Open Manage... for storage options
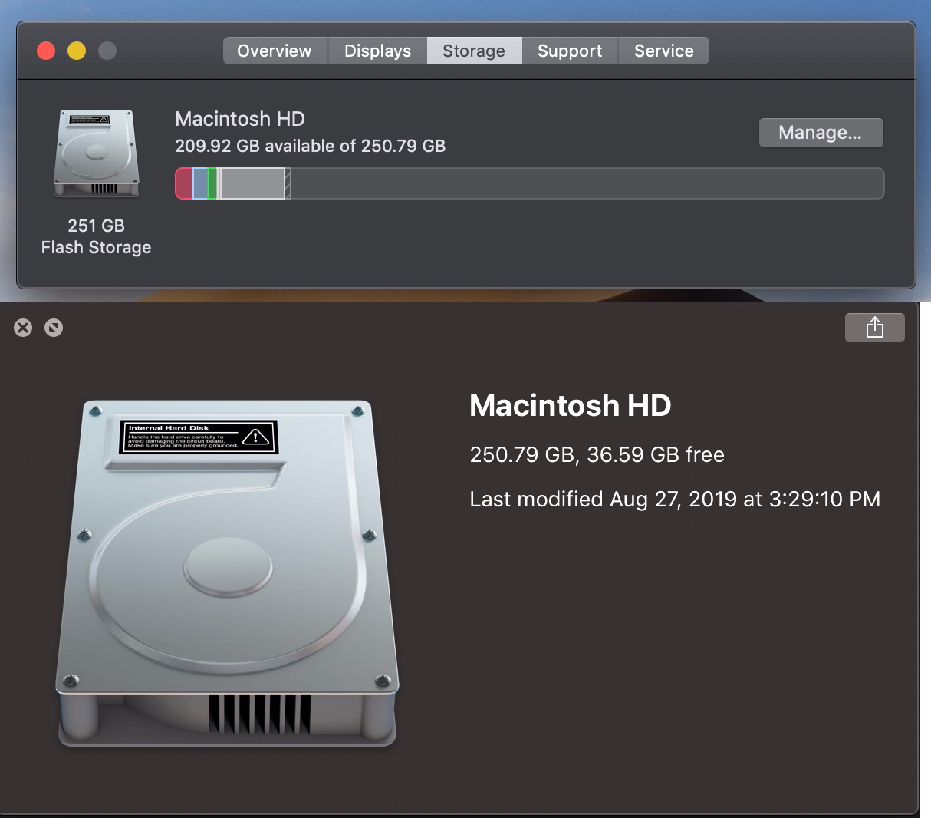This screenshot has width=931, height=818. click(x=821, y=132)
